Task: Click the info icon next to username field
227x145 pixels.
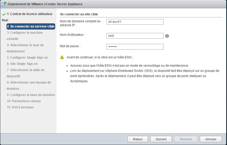Action: click(167, 36)
